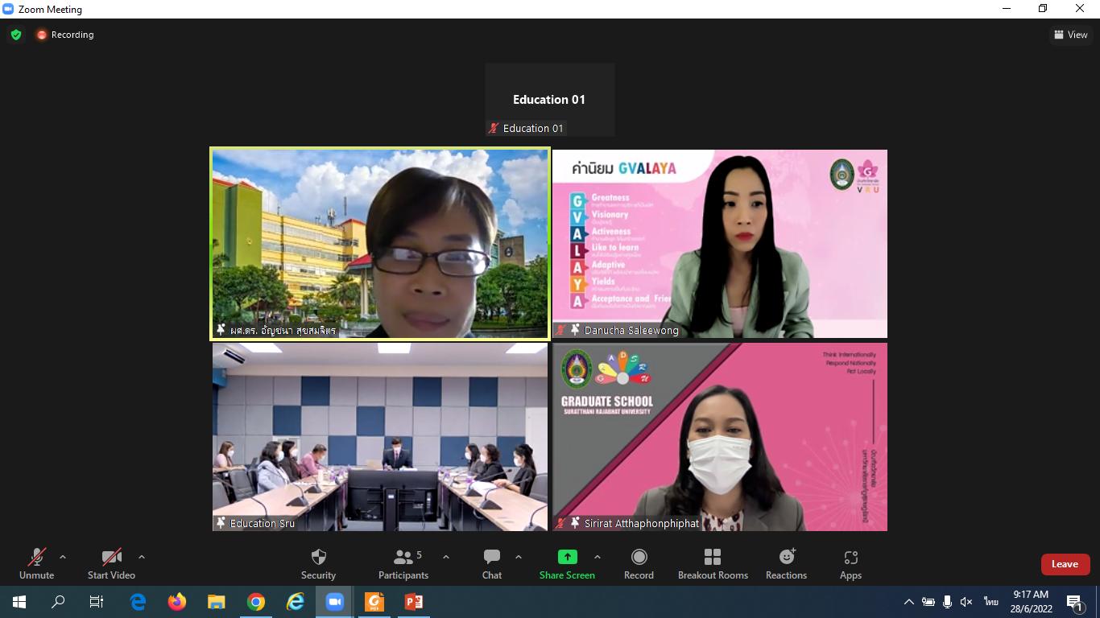1100x618 pixels.
Task: Open audio options arrow next to Unmute
Action: click(x=63, y=557)
